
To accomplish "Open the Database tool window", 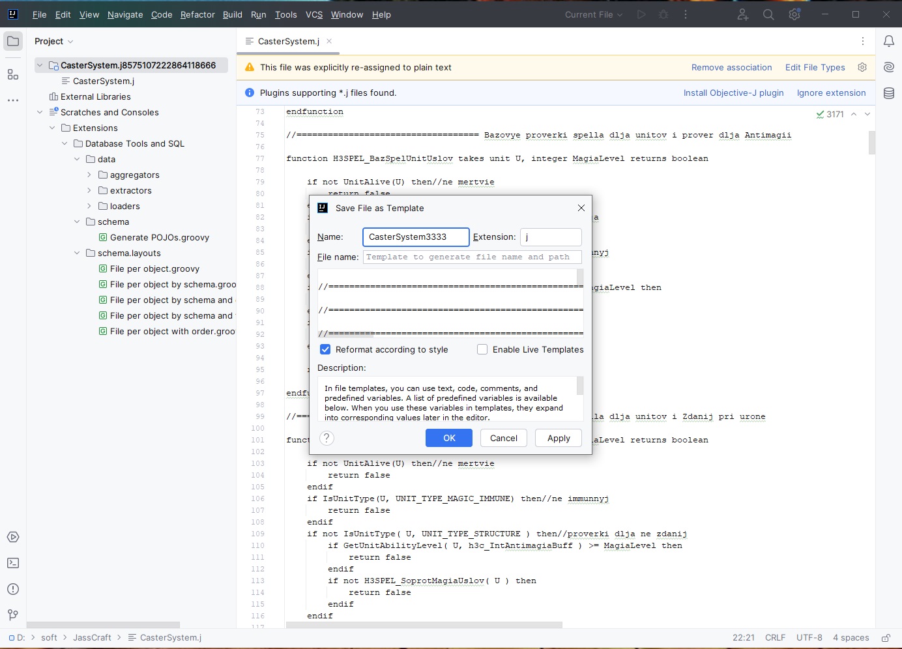I will click(888, 93).
